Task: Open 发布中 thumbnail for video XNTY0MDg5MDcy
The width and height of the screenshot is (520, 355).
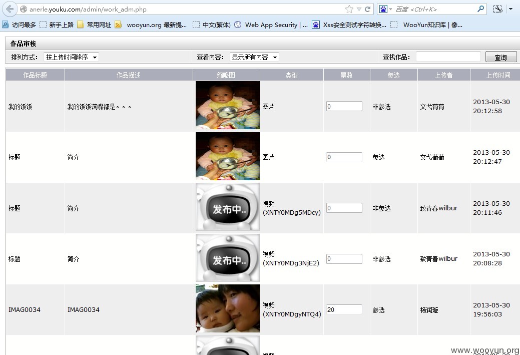Action: (x=228, y=207)
